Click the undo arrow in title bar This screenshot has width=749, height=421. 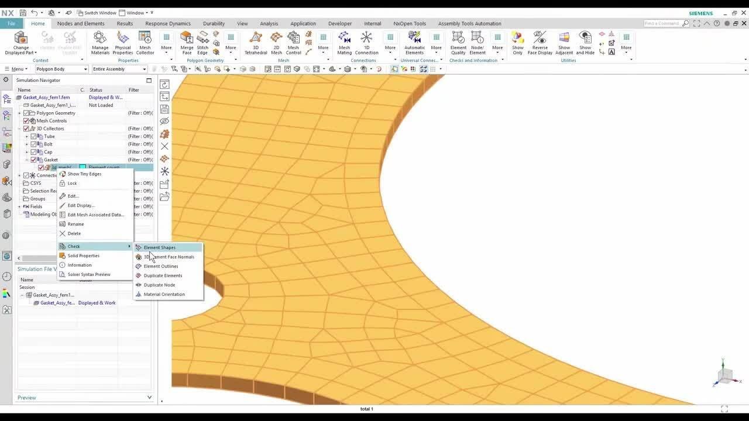tap(35, 12)
